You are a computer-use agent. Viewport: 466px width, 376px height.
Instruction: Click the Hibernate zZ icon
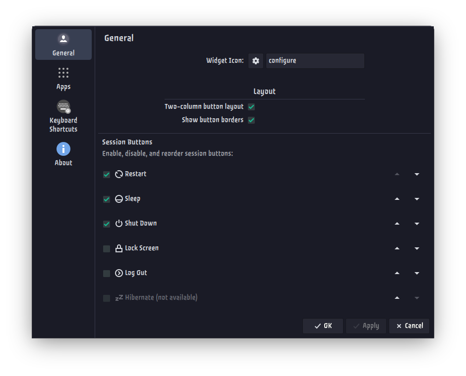point(119,298)
